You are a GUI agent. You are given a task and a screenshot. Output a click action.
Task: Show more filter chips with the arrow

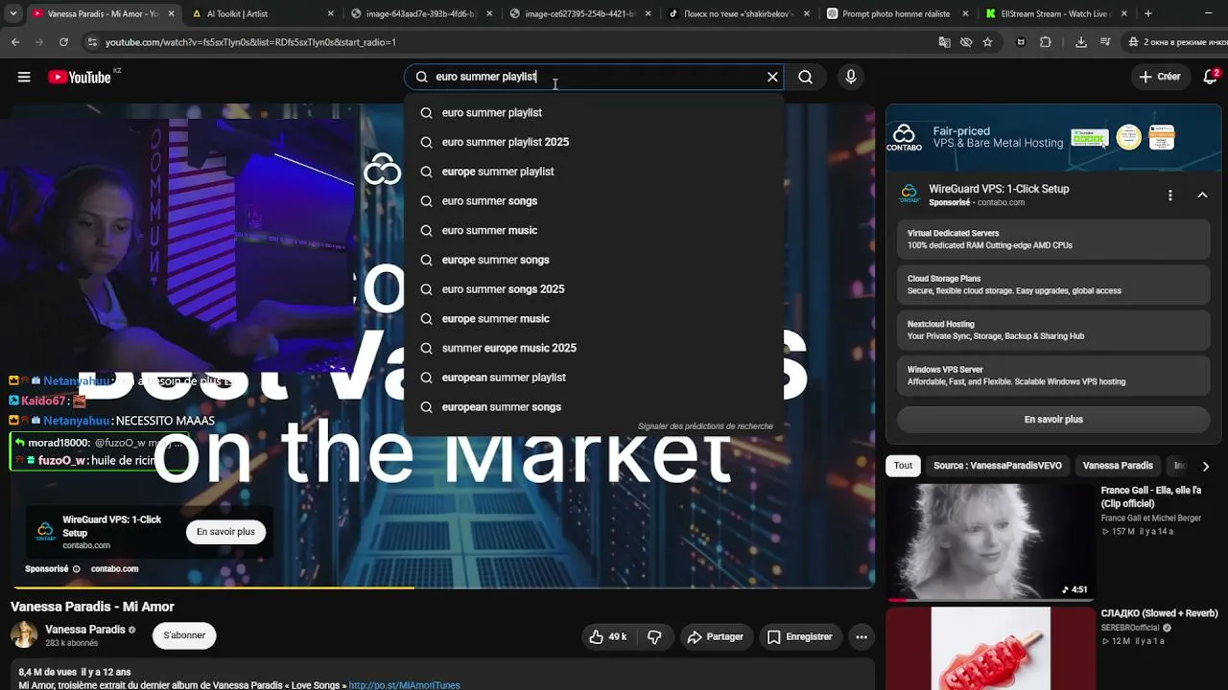[1206, 466]
